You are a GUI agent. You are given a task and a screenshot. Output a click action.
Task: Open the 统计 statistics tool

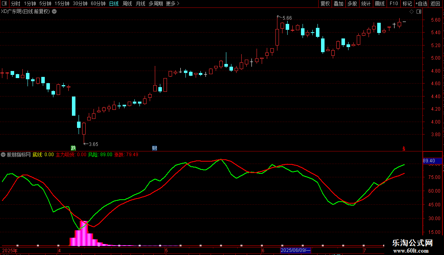tap(365, 4)
